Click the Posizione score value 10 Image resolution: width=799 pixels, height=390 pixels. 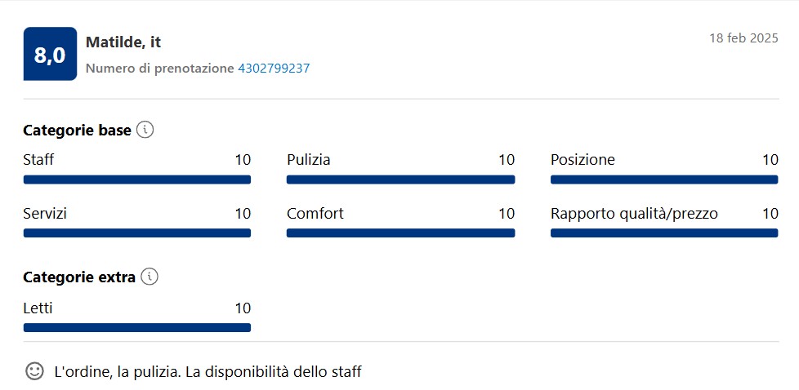tap(770, 160)
